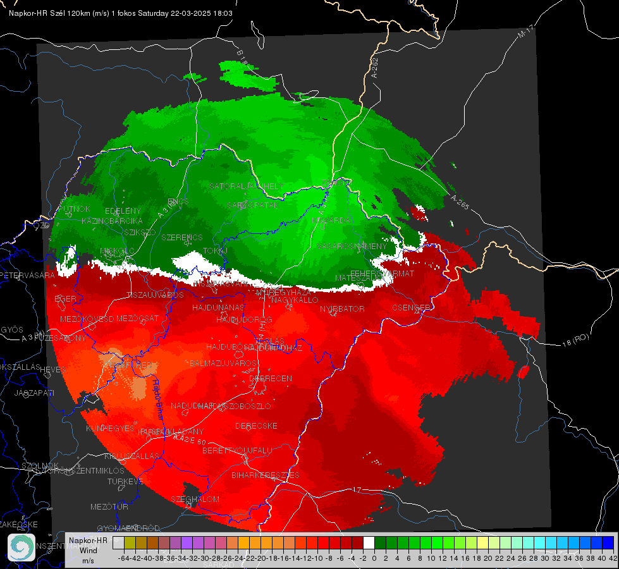Image resolution: width=619 pixels, height=569 pixels.
Task: Click the 'Napkor-HR Wind m/s' legend title
Action: pos(88,550)
